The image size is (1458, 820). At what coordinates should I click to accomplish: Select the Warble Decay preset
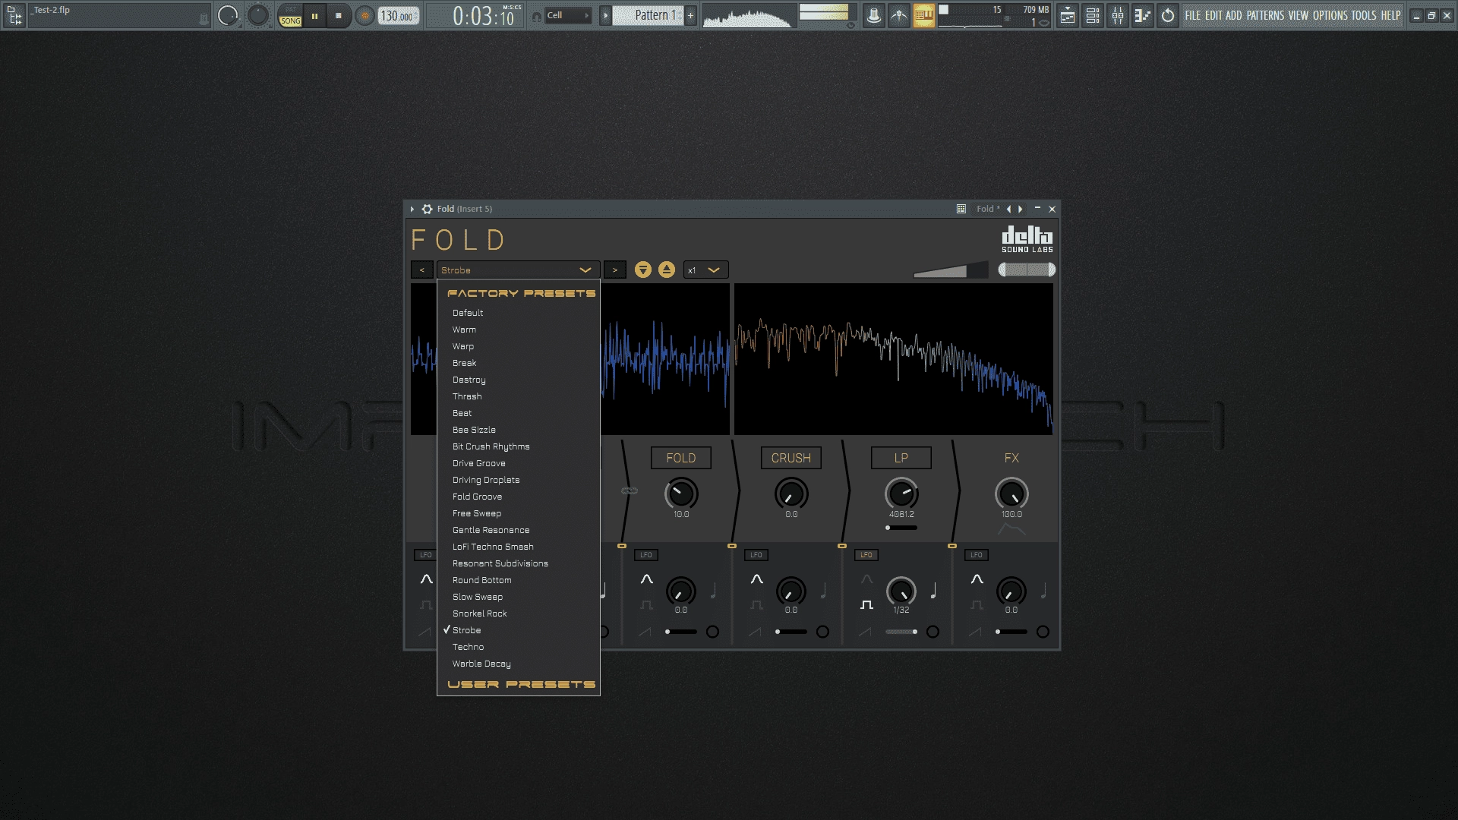click(x=518, y=664)
